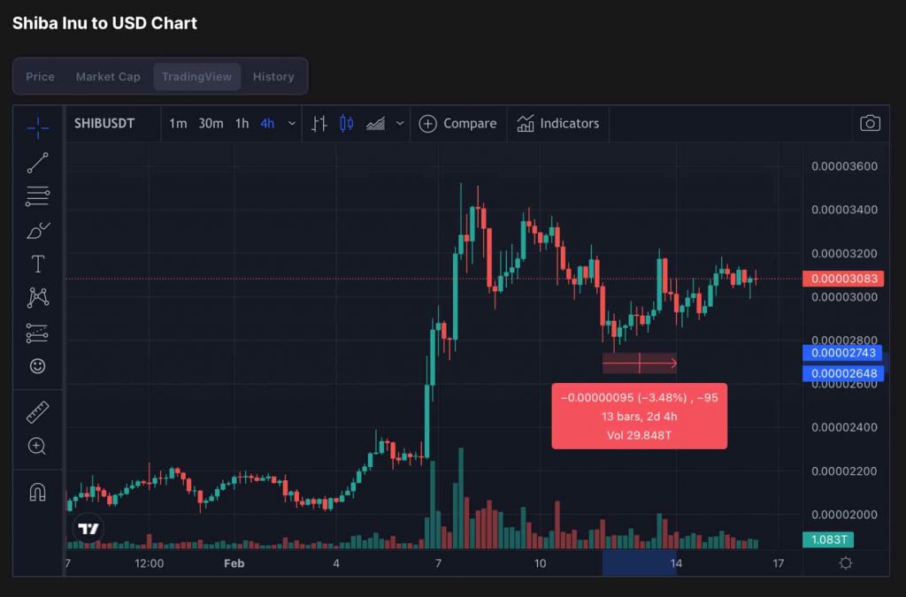Set interval to 30m
Image resolution: width=906 pixels, height=597 pixels.
click(x=211, y=124)
